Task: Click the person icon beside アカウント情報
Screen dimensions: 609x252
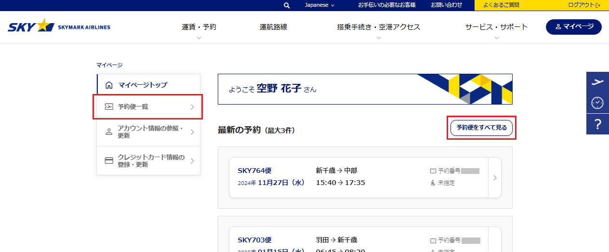Action: (109, 132)
